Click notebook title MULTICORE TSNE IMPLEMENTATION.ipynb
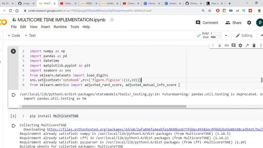Screen dimensions: 263x148 [x=61, y=20]
